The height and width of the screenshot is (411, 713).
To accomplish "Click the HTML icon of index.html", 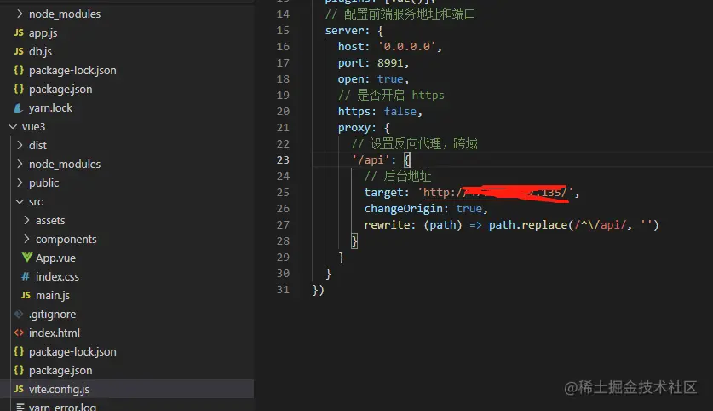I will (19, 333).
